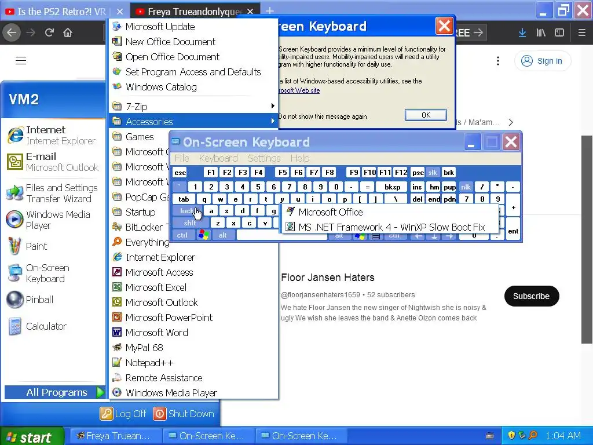Toggle Firefox sidebar icon
Image resolution: width=593 pixels, height=445 pixels.
(559, 32)
